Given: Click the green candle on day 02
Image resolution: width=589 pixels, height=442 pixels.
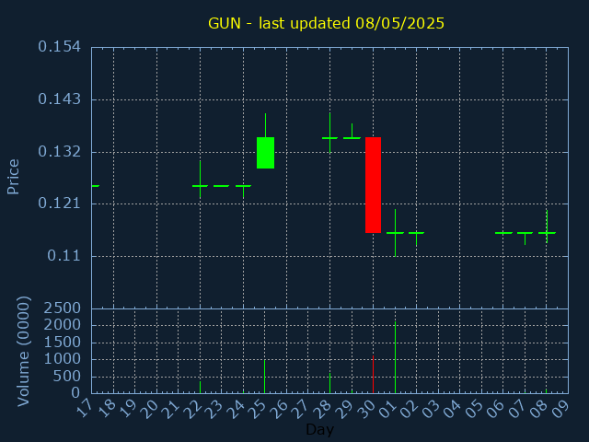Looking at the screenshot, I should click(x=416, y=234).
